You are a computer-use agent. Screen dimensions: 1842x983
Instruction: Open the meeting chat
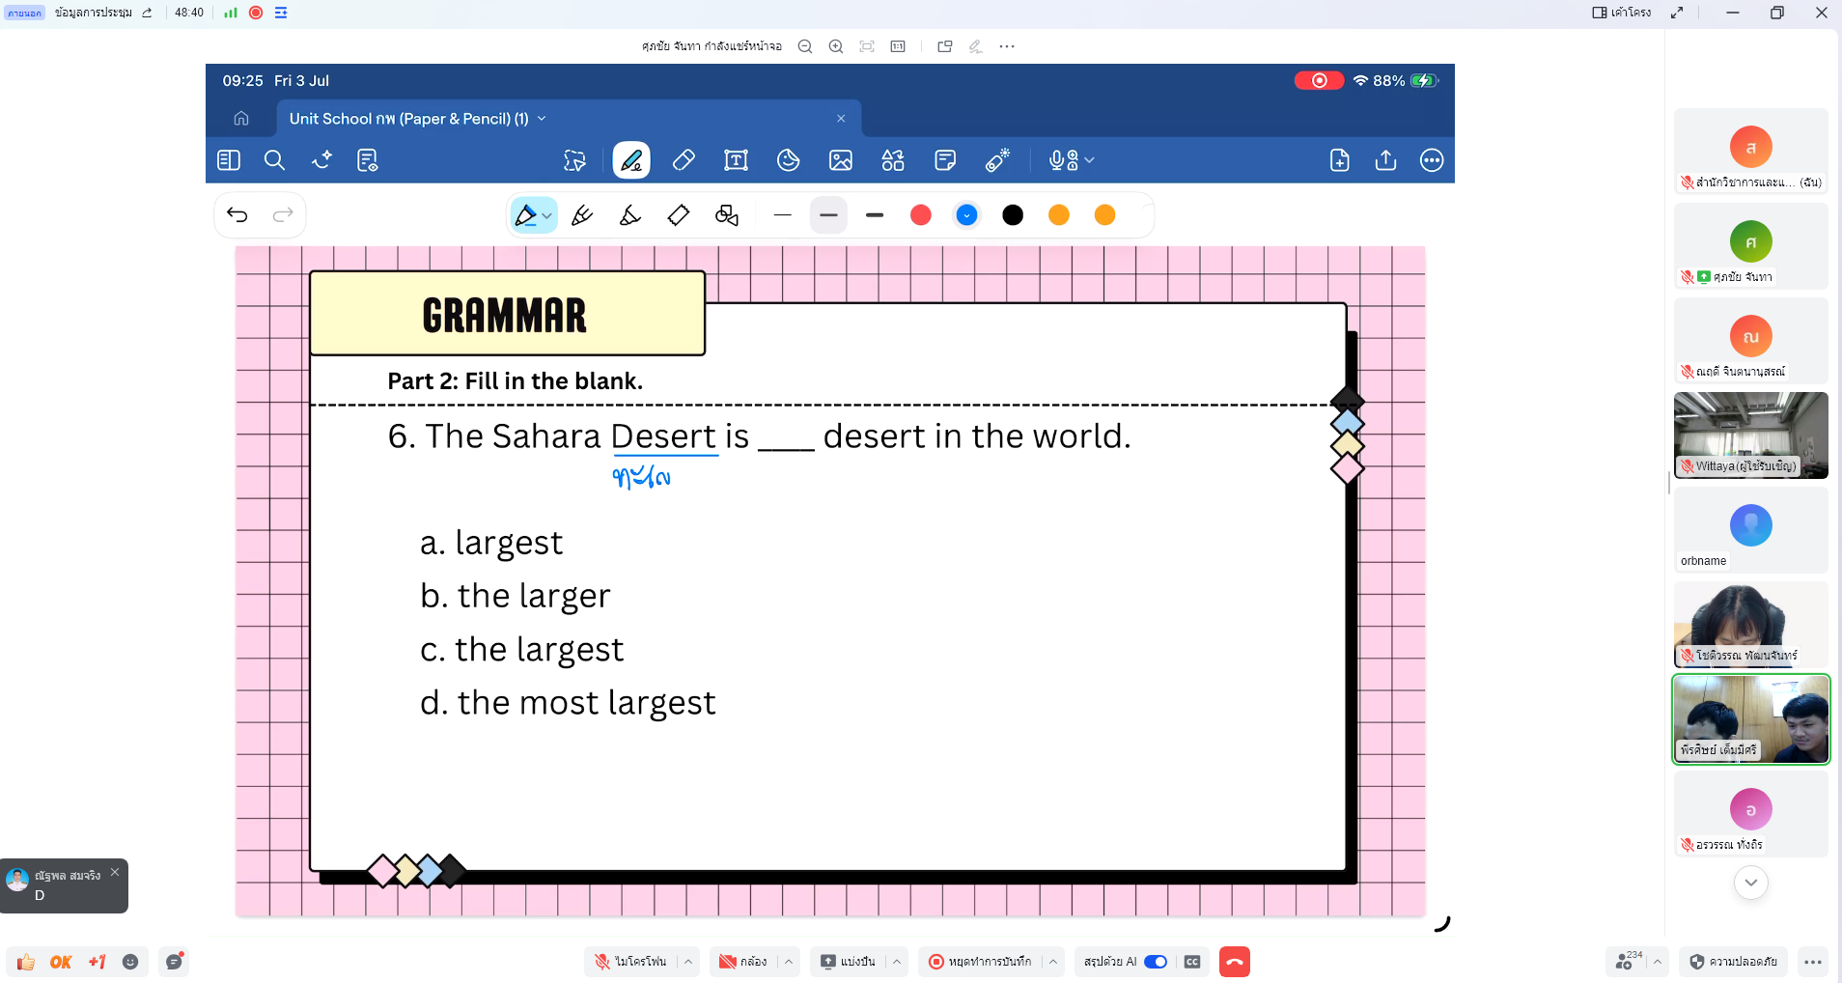pyautogui.click(x=175, y=961)
